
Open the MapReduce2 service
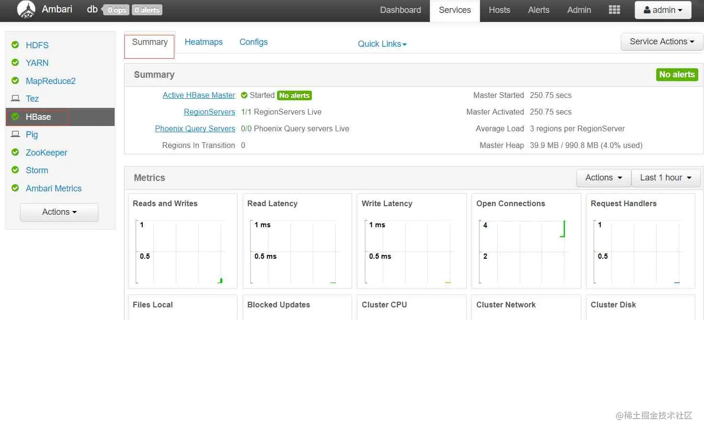(51, 81)
